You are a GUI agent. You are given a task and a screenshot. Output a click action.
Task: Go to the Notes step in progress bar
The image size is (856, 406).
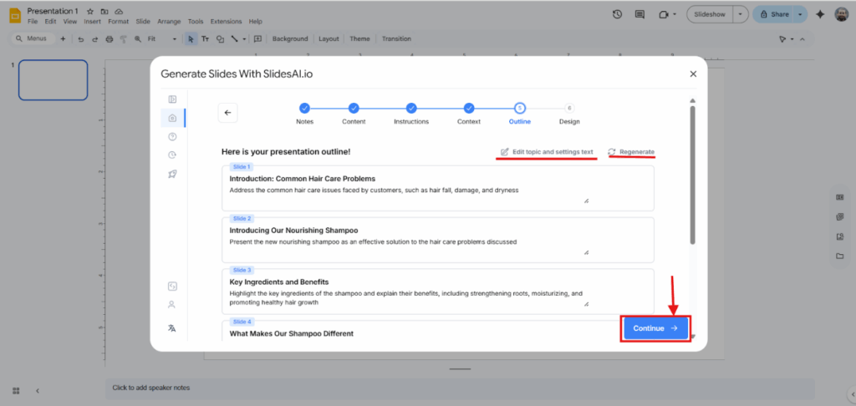pyautogui.click(x=304, y=108)
